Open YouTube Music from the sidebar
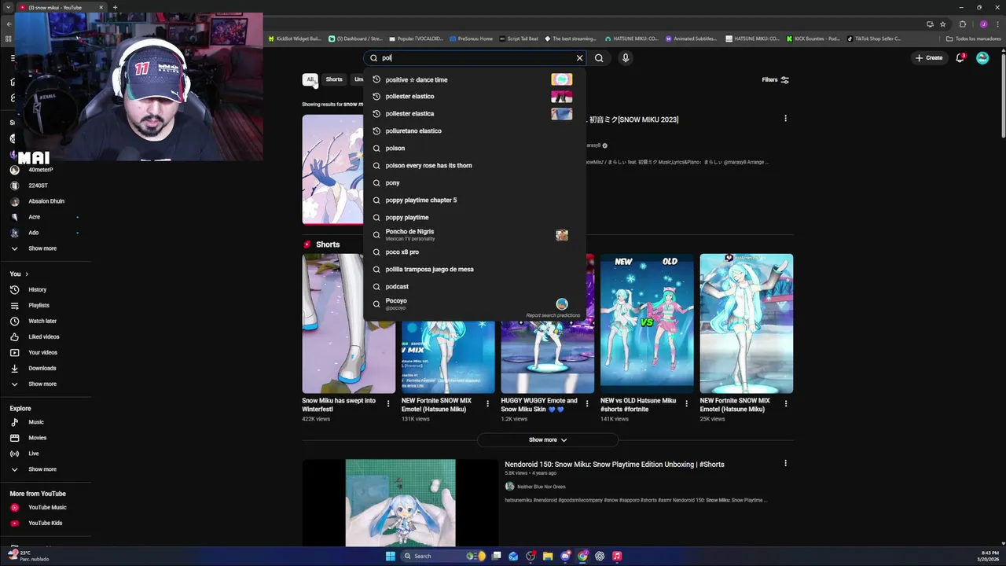This screenshot has height=566, width=1006. pos(46,507)
